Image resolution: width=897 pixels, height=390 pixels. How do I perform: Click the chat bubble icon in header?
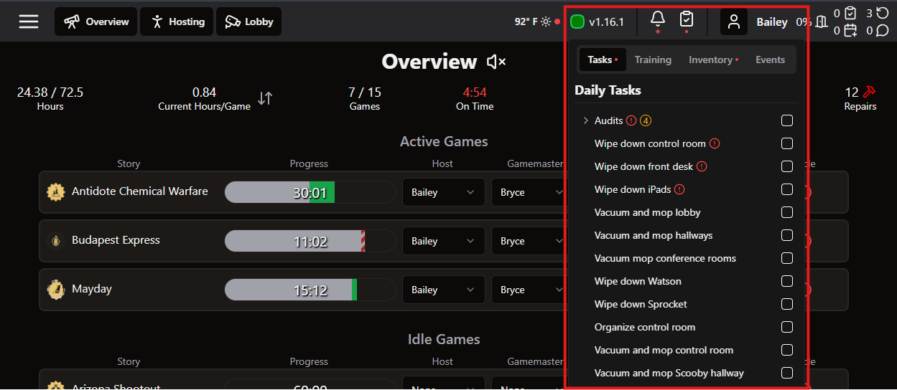(883, 31)
